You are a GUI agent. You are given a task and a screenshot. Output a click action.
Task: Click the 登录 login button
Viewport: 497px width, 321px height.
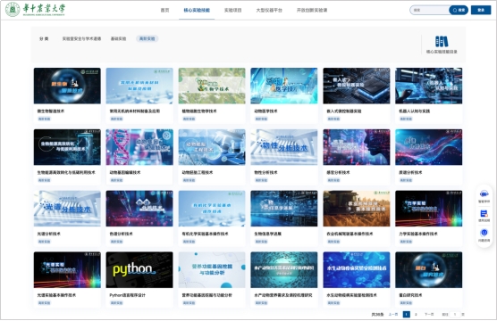click(x=481, y=10)
